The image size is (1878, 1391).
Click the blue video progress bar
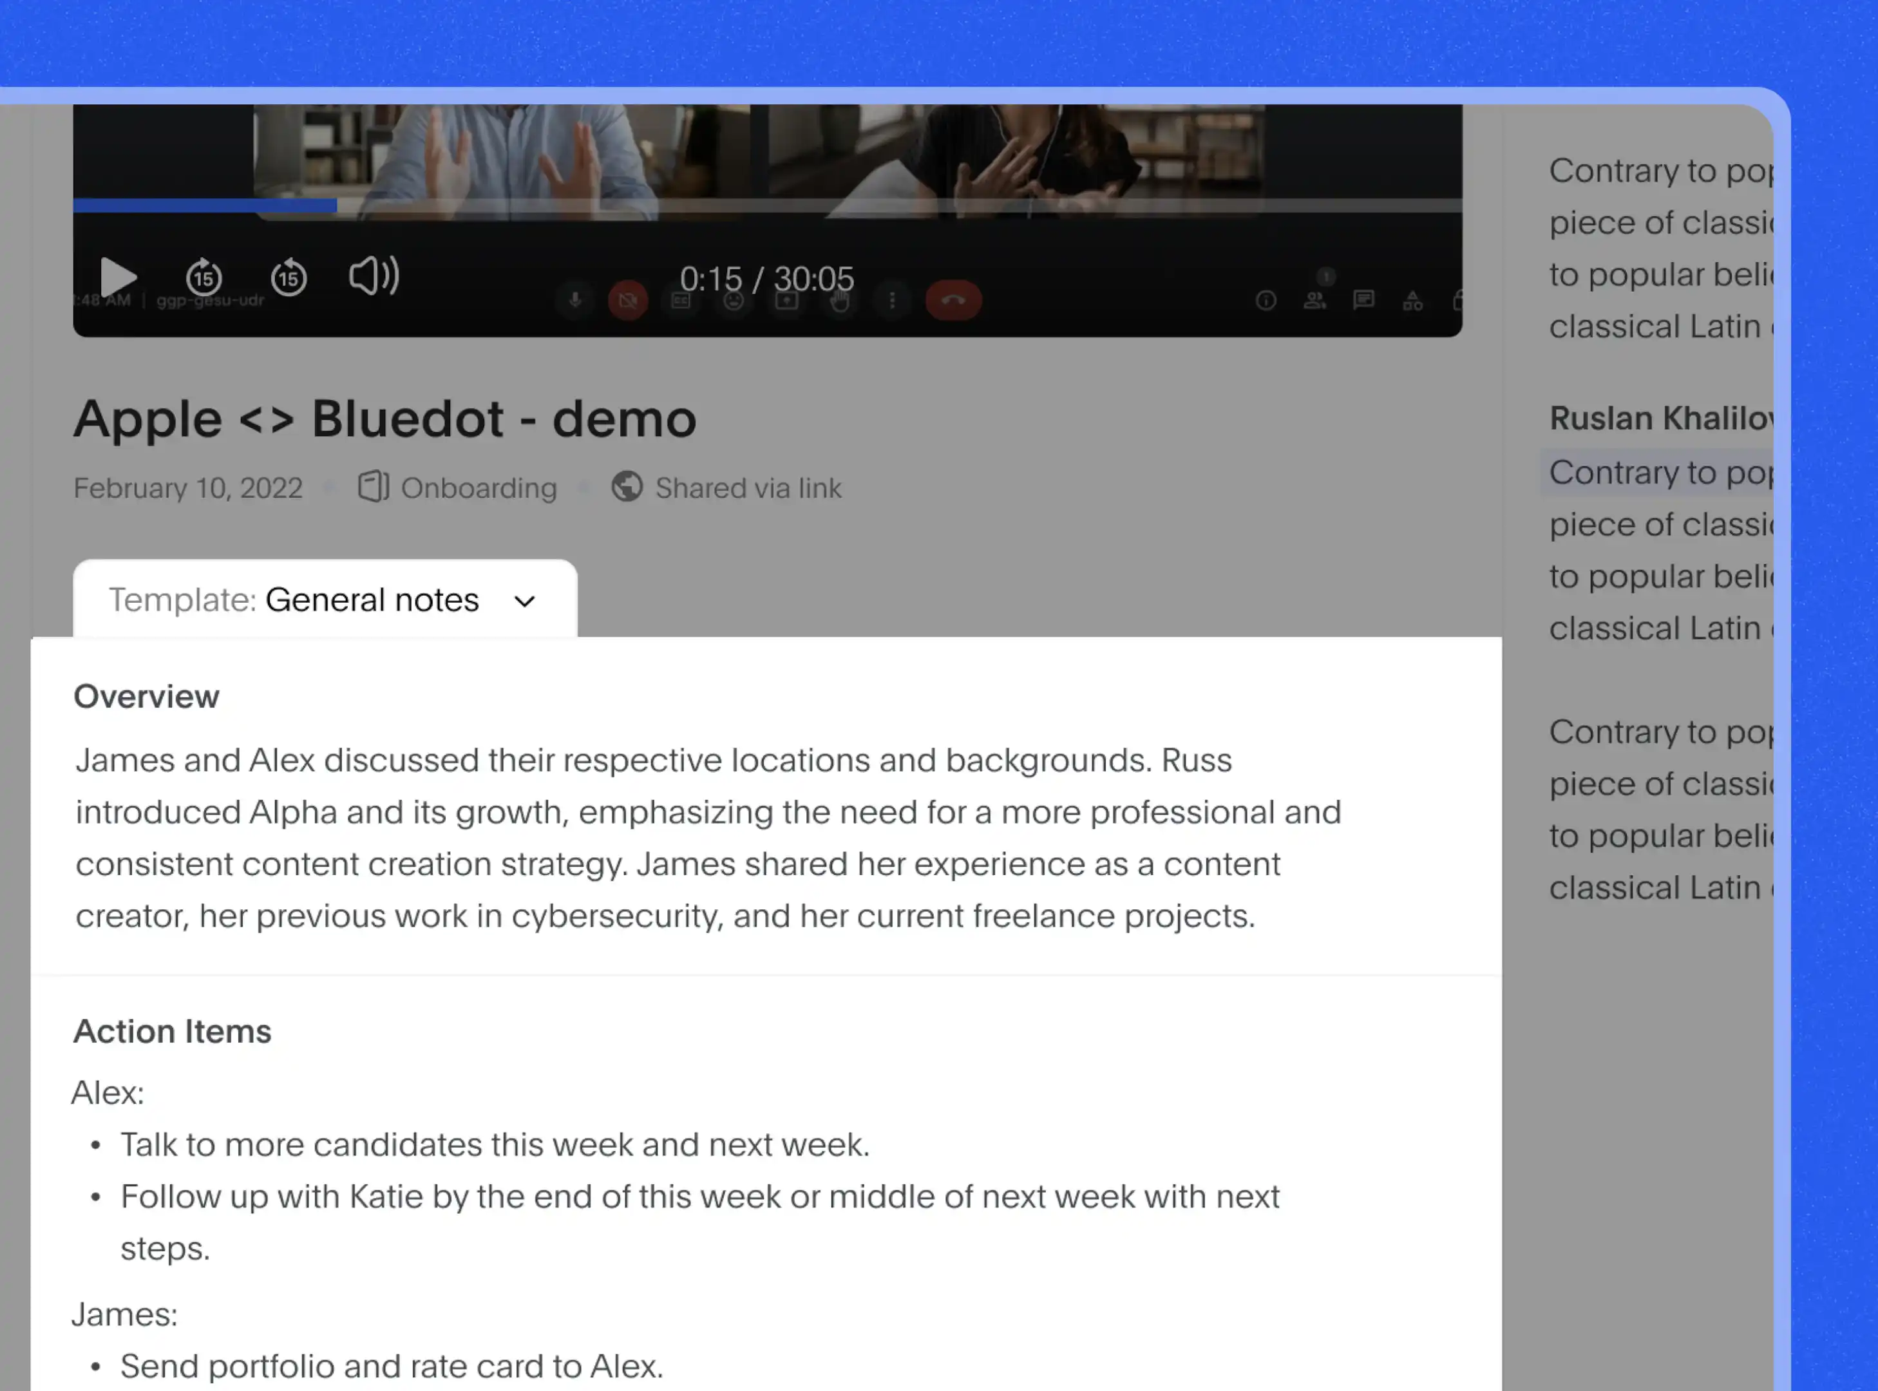(205, 205)
